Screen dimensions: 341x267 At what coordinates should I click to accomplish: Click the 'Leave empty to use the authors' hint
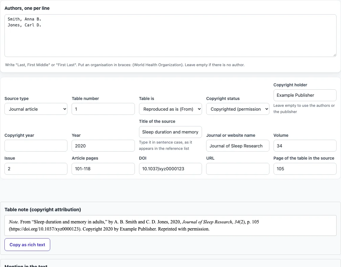[304, 108]
